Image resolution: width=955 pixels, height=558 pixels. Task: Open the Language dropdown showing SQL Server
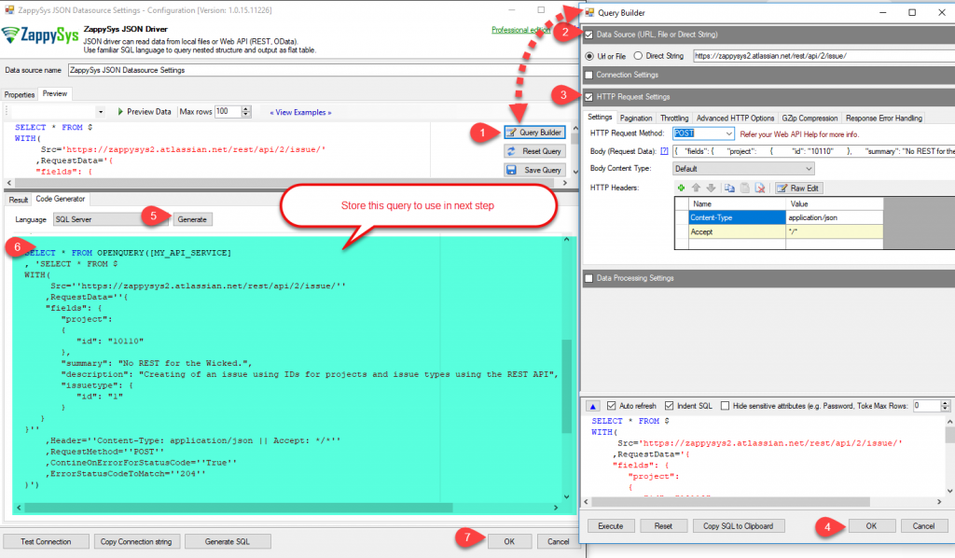click(110, 219)
